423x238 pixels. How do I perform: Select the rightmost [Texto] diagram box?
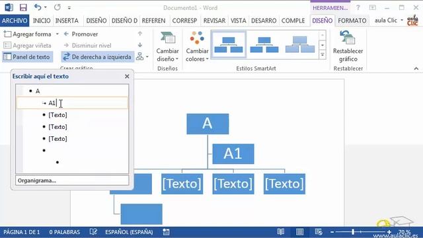[x=284, y=184]
